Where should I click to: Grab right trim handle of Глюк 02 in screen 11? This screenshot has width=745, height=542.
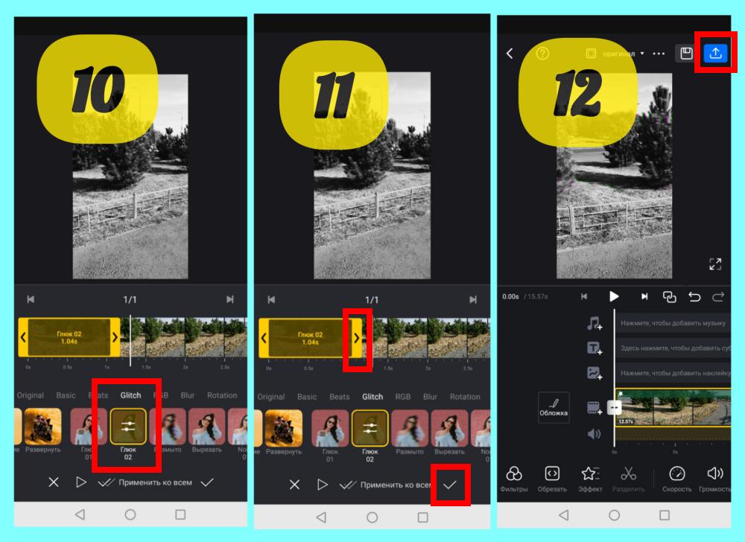(x=356, y=338)
